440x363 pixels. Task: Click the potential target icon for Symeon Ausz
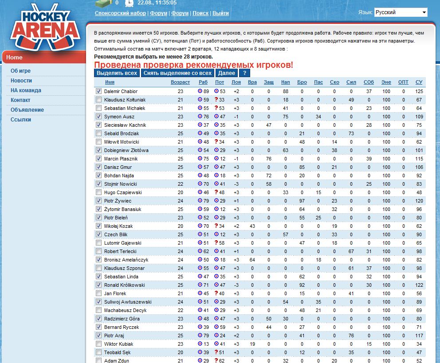(x=216, y=117)
